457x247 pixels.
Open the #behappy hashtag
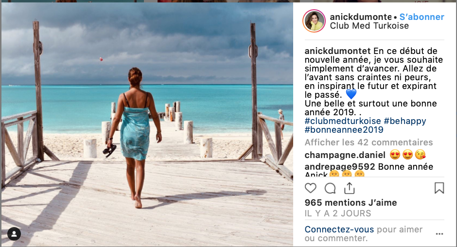pos(405,121)
